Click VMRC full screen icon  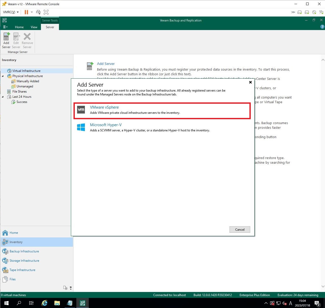pos(46,12)
